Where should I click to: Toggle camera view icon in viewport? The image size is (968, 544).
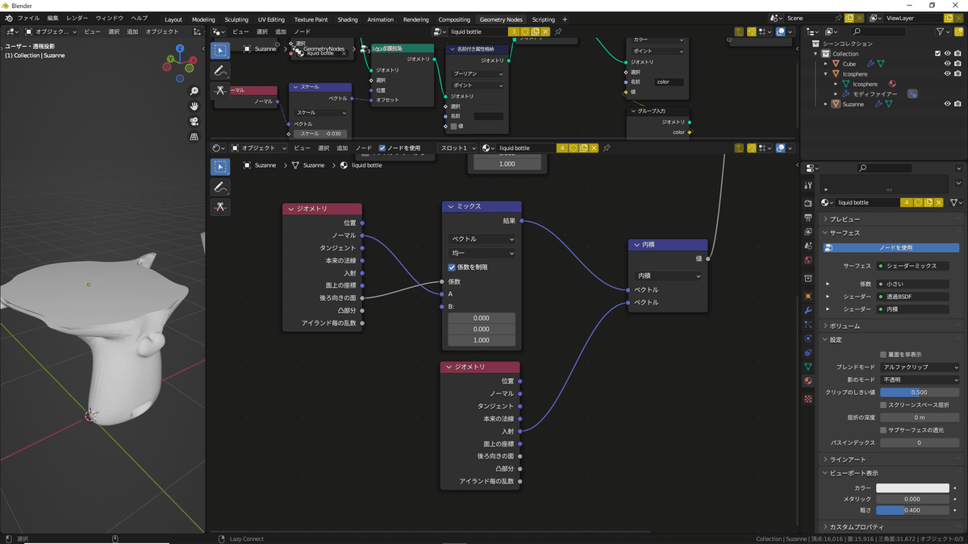pyautogui.click(x=194, y=122)
